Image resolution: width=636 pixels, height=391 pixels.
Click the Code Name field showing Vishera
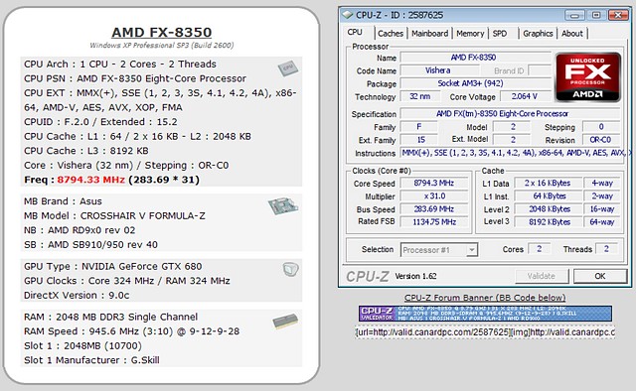click(x=438, y=70)
